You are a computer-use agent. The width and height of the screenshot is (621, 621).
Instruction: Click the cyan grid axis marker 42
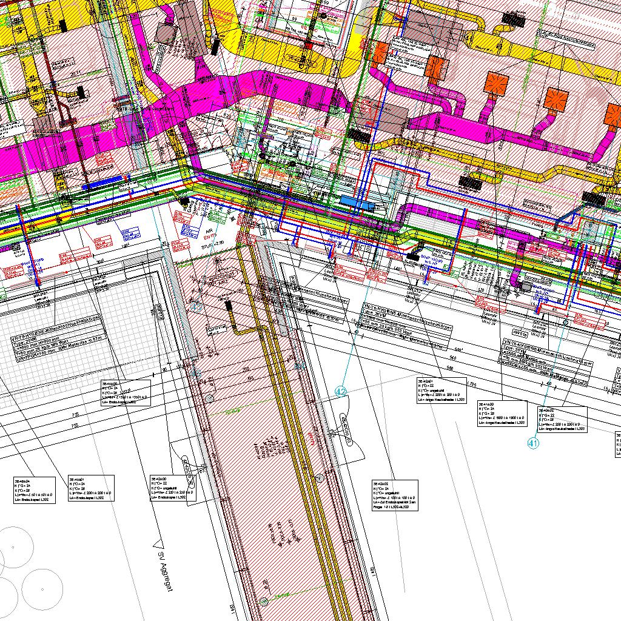(341, 392)
